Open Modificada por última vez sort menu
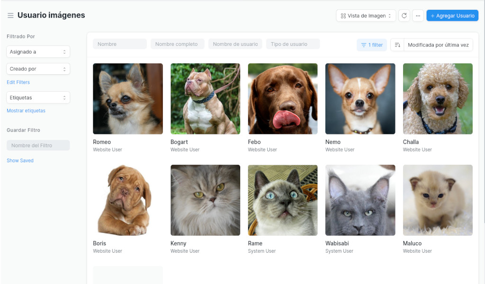Screen dimensions: 485x284 tap(438, 45)
